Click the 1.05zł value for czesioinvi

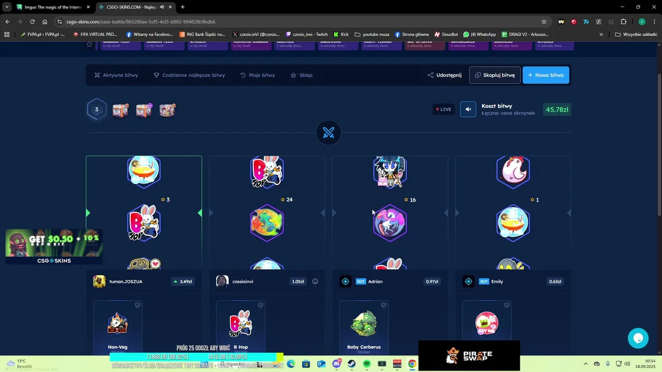click(297, 282)
